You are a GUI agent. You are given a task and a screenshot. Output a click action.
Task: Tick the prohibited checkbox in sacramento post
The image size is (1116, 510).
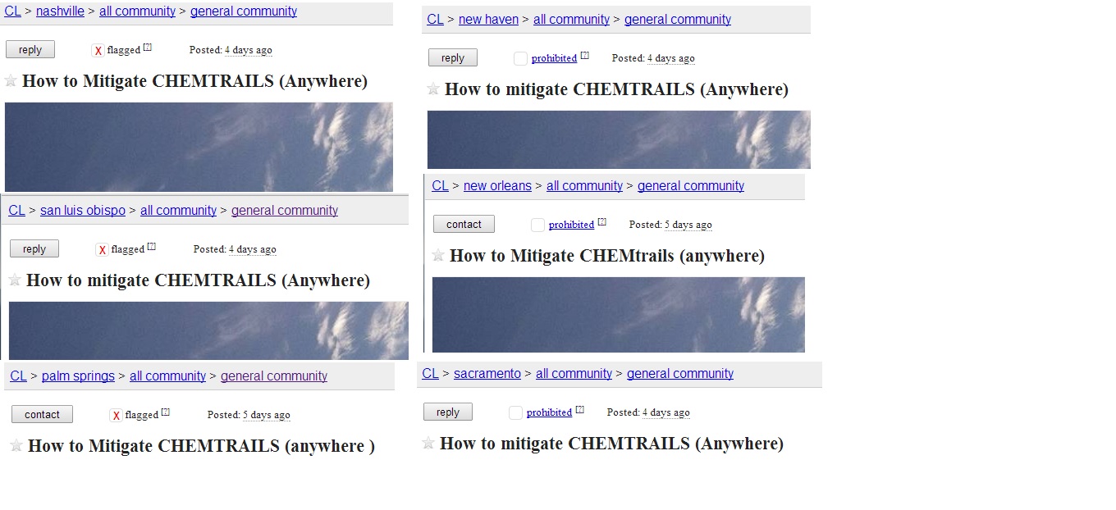(x=515, y=412)
